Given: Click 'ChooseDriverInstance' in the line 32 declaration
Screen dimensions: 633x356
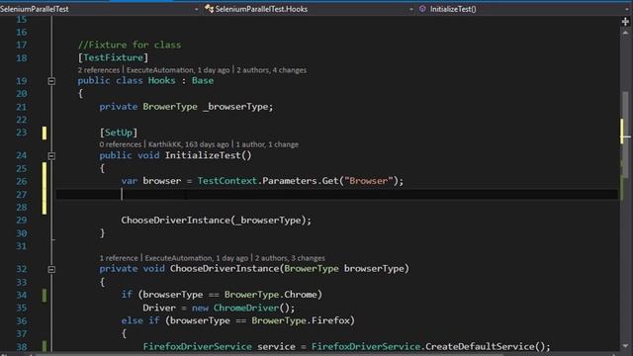Looking at the screenshot, I should [225, 269].
